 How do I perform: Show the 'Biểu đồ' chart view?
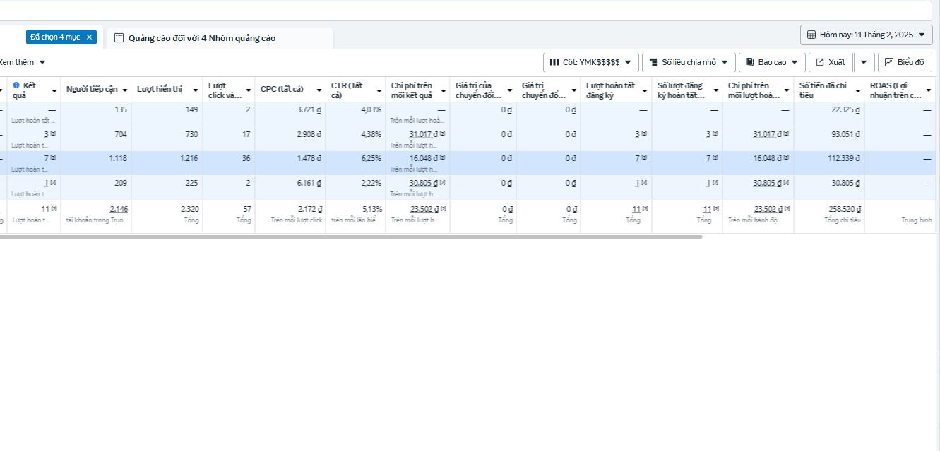tap(905, 62)
